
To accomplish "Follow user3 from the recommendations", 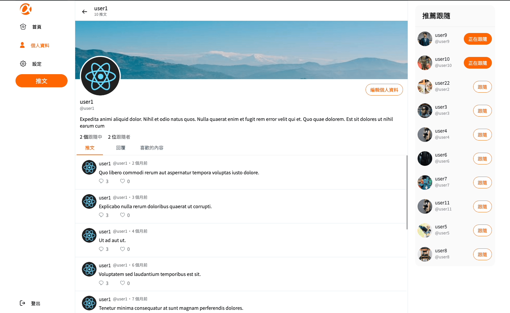I will [482, 111].
